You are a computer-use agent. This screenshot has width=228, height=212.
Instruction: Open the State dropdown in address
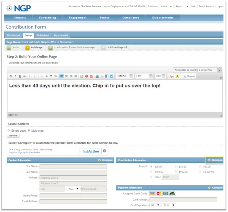point(73,189)
